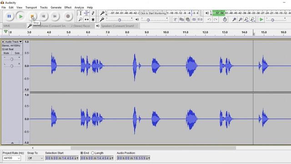This screenshot has height=164, width=291.
Task: Click the Undo arrow icon
Action: pyautogui.click(x=209, y=19)
